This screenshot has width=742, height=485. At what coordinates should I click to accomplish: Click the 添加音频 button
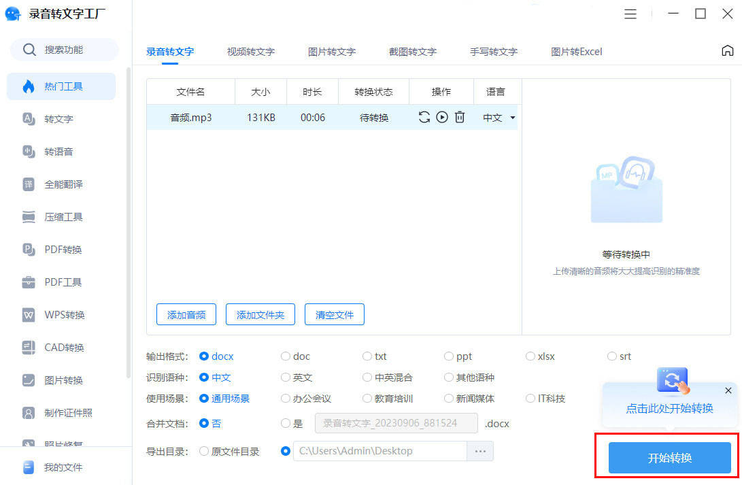click(186, 315)
